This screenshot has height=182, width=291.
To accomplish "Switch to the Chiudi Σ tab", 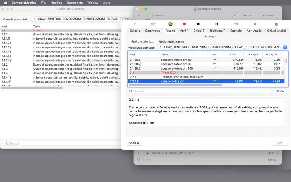I will (199, 31).
